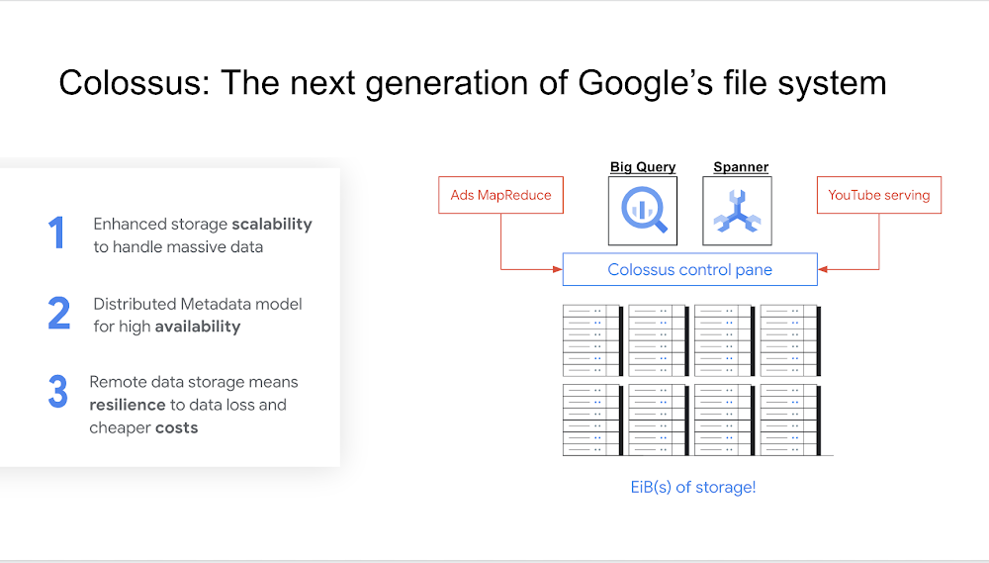Click the slide title about Colossus

473,83
